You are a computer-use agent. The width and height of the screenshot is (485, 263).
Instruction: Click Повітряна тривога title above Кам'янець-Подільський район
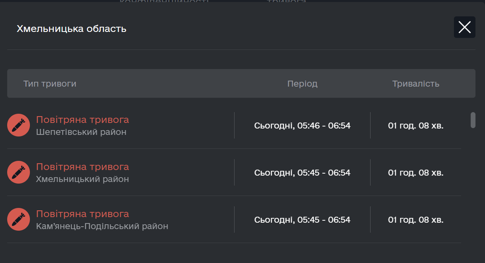tap(83, 214)
